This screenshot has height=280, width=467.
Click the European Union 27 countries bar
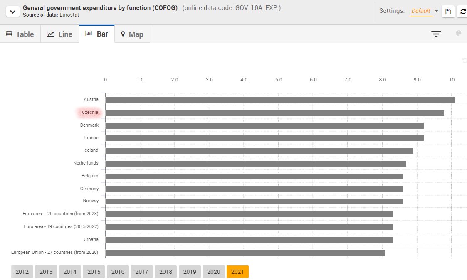(245, 253)
